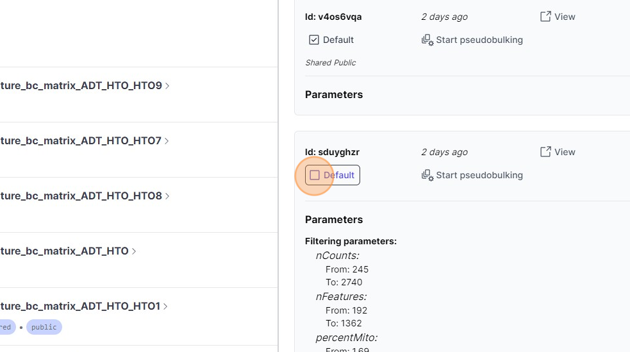Expand chevron next to ADT_HTO_HTO9 item
The image size is (630, 352).
click(x=167, y=85)
